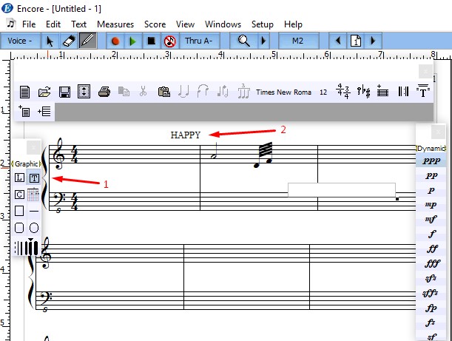Click the copy icon
Viewport: 452px width, 341px height.
click(x=124, y=92)
